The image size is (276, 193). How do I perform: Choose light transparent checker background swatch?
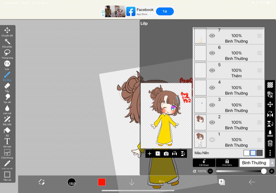[x=253, y=153]
